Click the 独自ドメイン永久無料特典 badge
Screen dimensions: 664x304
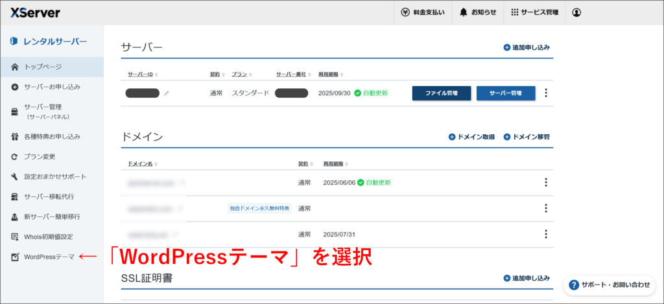(259, 208)
